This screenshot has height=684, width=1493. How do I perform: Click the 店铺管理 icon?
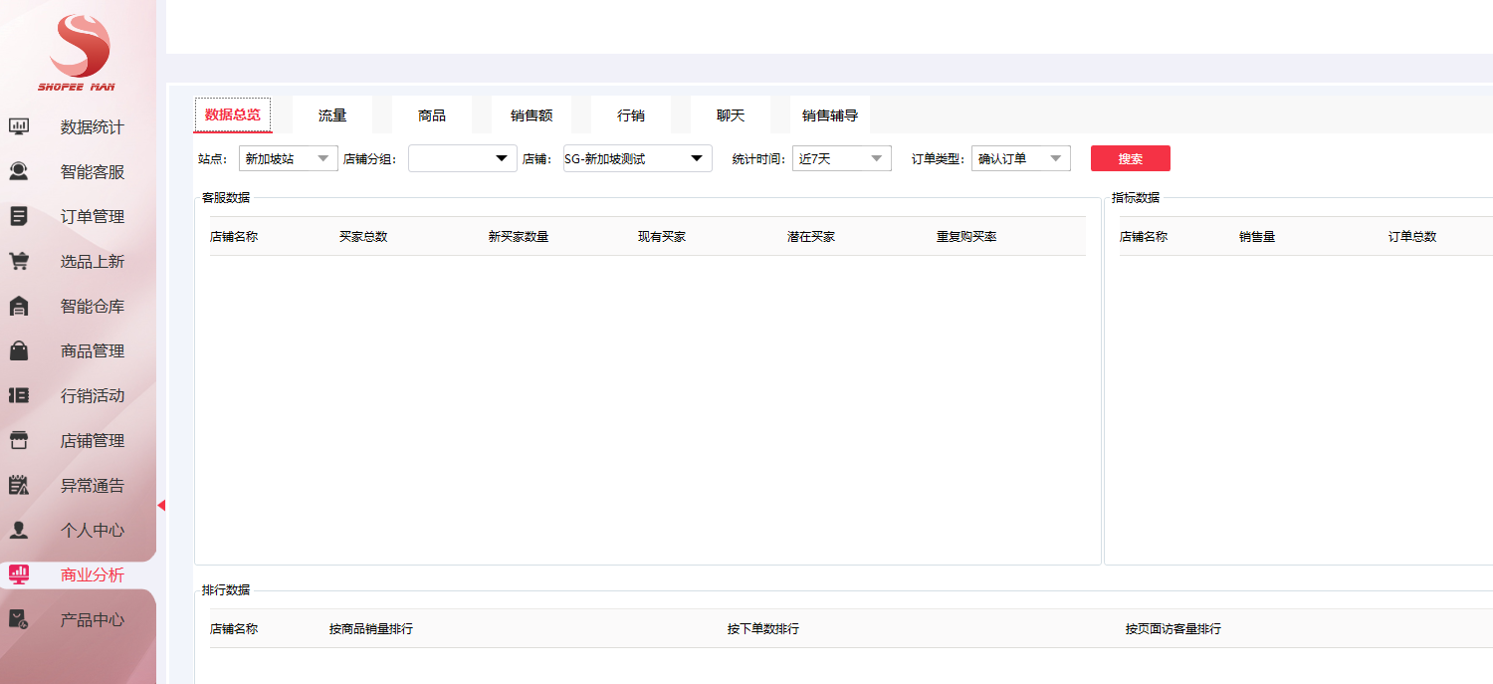20,440
